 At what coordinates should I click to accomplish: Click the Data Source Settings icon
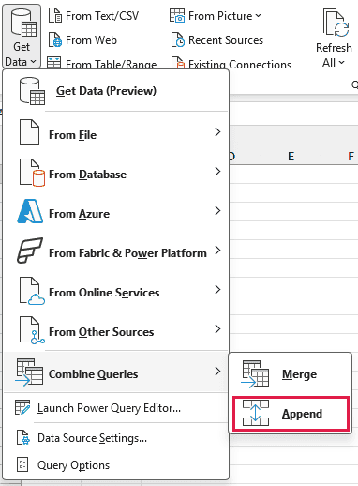tap(23, 437)
